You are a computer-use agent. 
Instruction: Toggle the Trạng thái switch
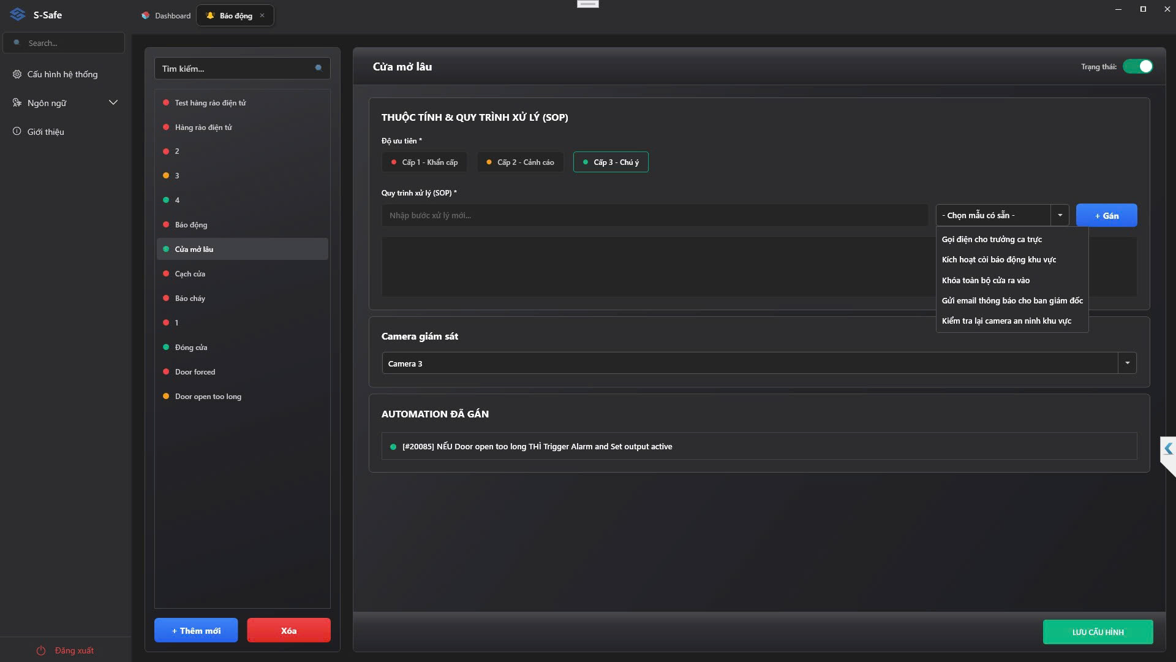(x=1138, y=66)
